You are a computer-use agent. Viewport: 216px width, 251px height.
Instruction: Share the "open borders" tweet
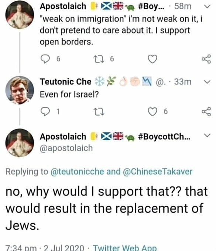tap(206, 59)
